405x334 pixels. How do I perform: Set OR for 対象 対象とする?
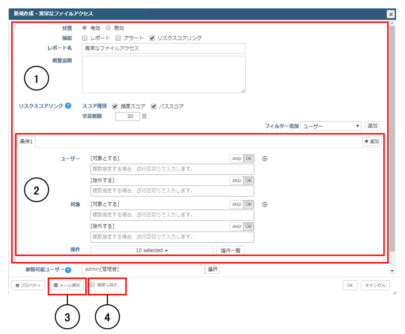249,204
